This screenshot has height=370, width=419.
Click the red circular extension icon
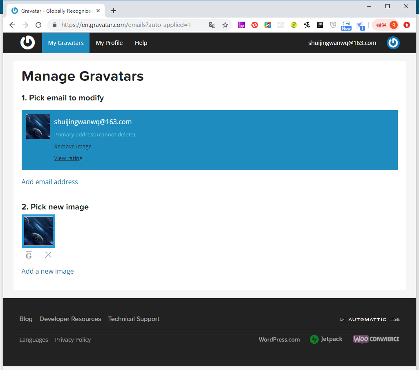click(x=255, y=25)
